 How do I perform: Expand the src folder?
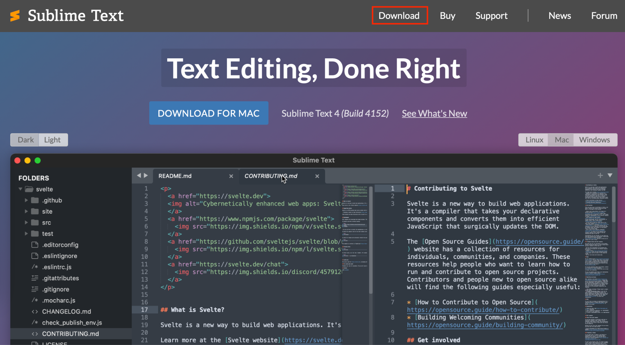(26, 222)
